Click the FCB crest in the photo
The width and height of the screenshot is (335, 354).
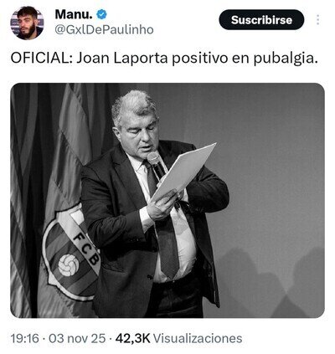[71, 254]
